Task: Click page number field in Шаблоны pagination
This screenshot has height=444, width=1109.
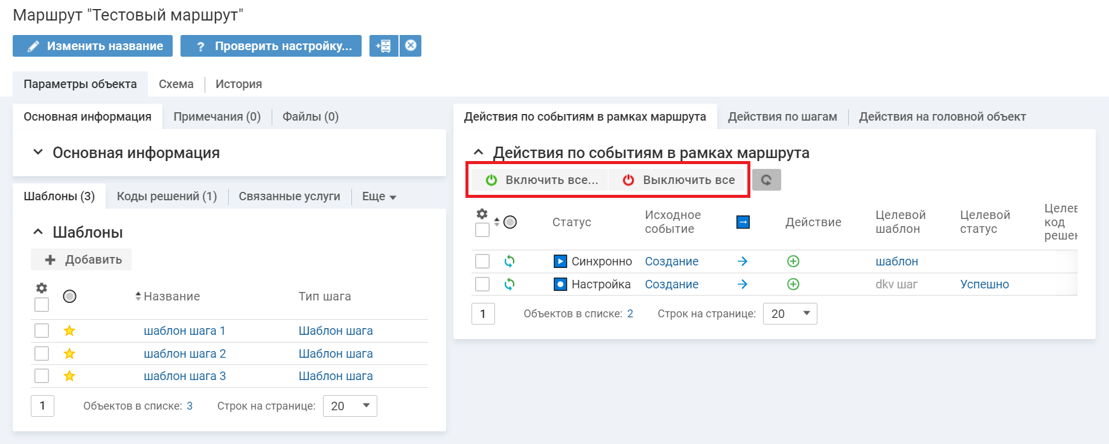Action: pos(42,406)
